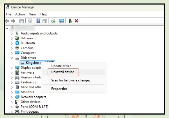This screenshot has height=118, width=169.
Task: Select the Network adapters label
Action: (34, 97)
